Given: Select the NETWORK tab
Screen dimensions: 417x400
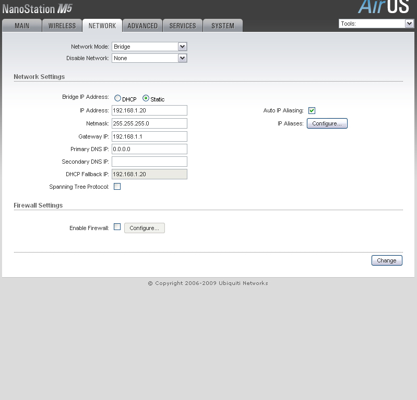Looking at the screenshot, I should coord(102,26).
